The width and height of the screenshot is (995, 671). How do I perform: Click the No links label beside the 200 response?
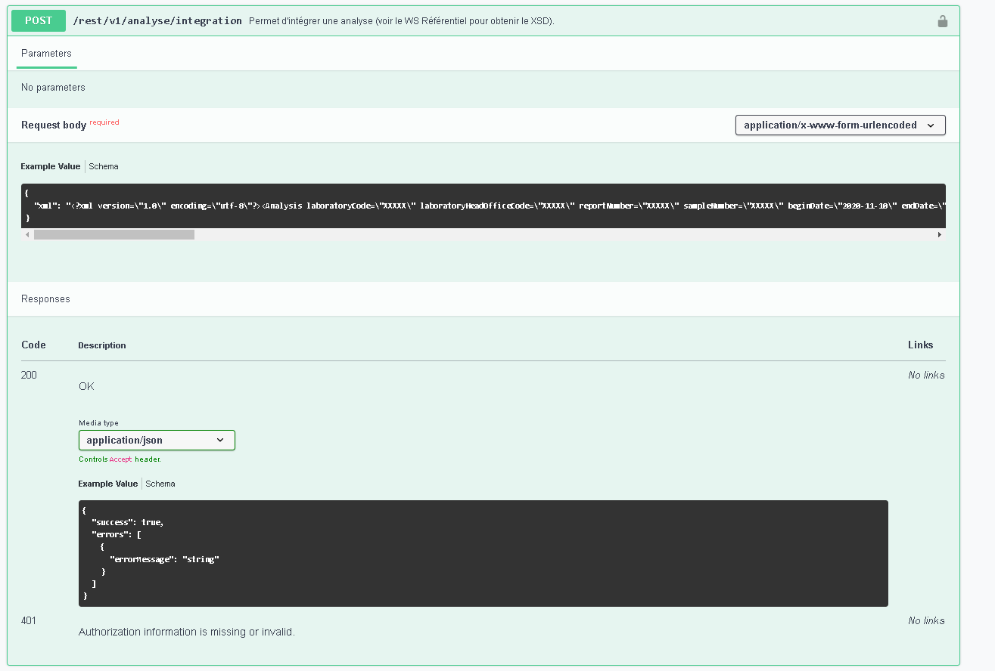click(926, 374)
